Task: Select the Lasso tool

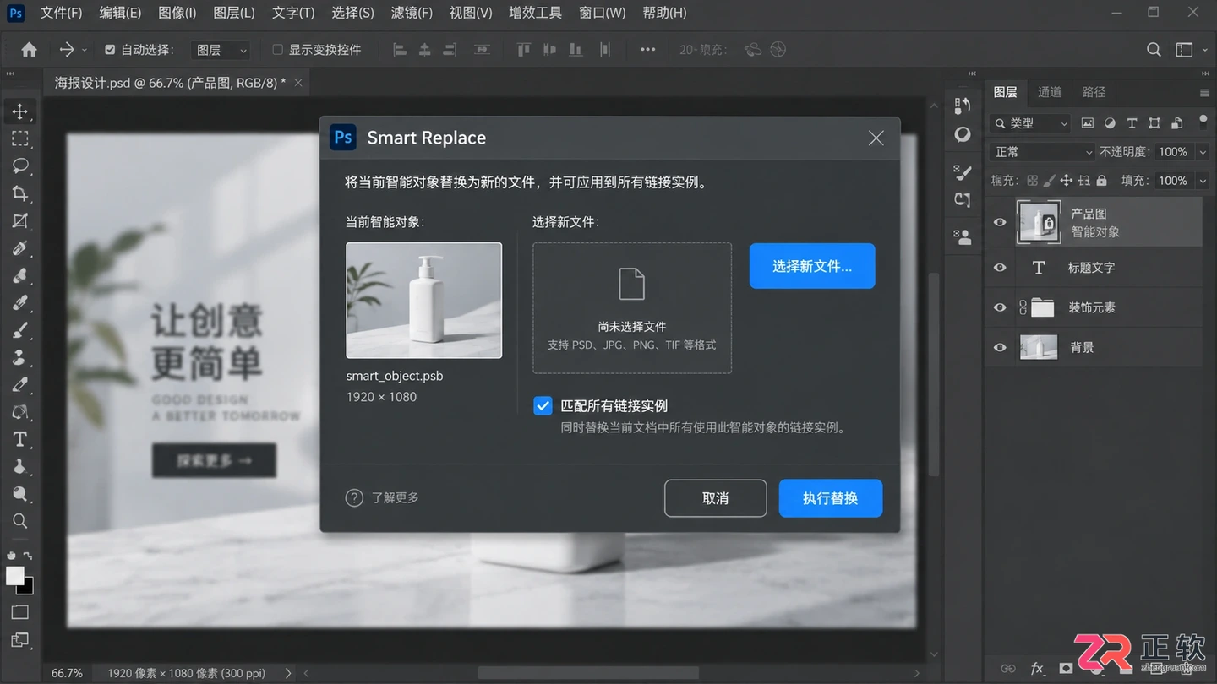Action: click(x=20, y=166)
